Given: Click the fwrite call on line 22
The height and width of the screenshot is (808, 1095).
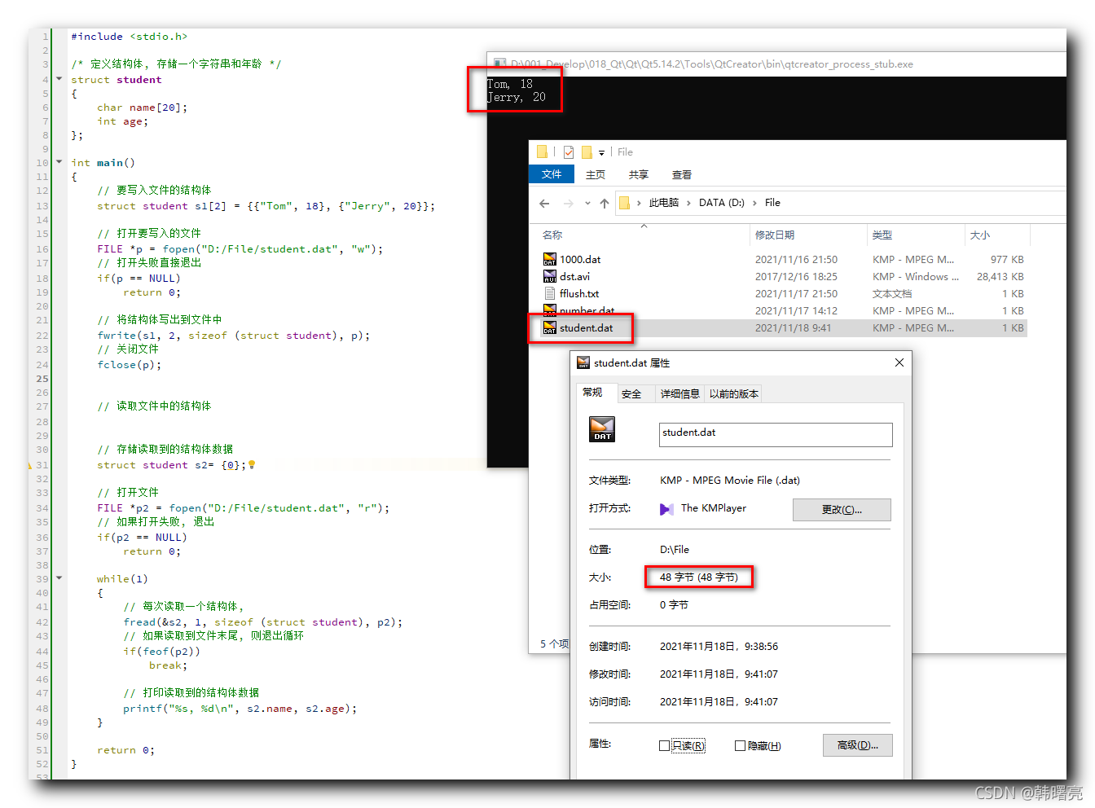Looking at the screenshot, I should point(234,336).
